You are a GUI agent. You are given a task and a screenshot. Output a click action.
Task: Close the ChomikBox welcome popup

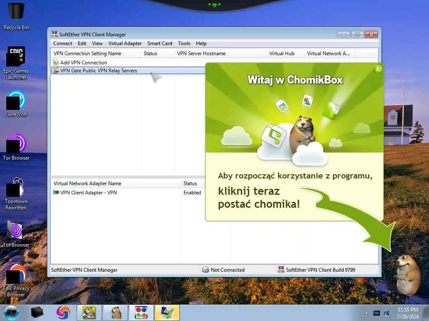click(378, 69)
